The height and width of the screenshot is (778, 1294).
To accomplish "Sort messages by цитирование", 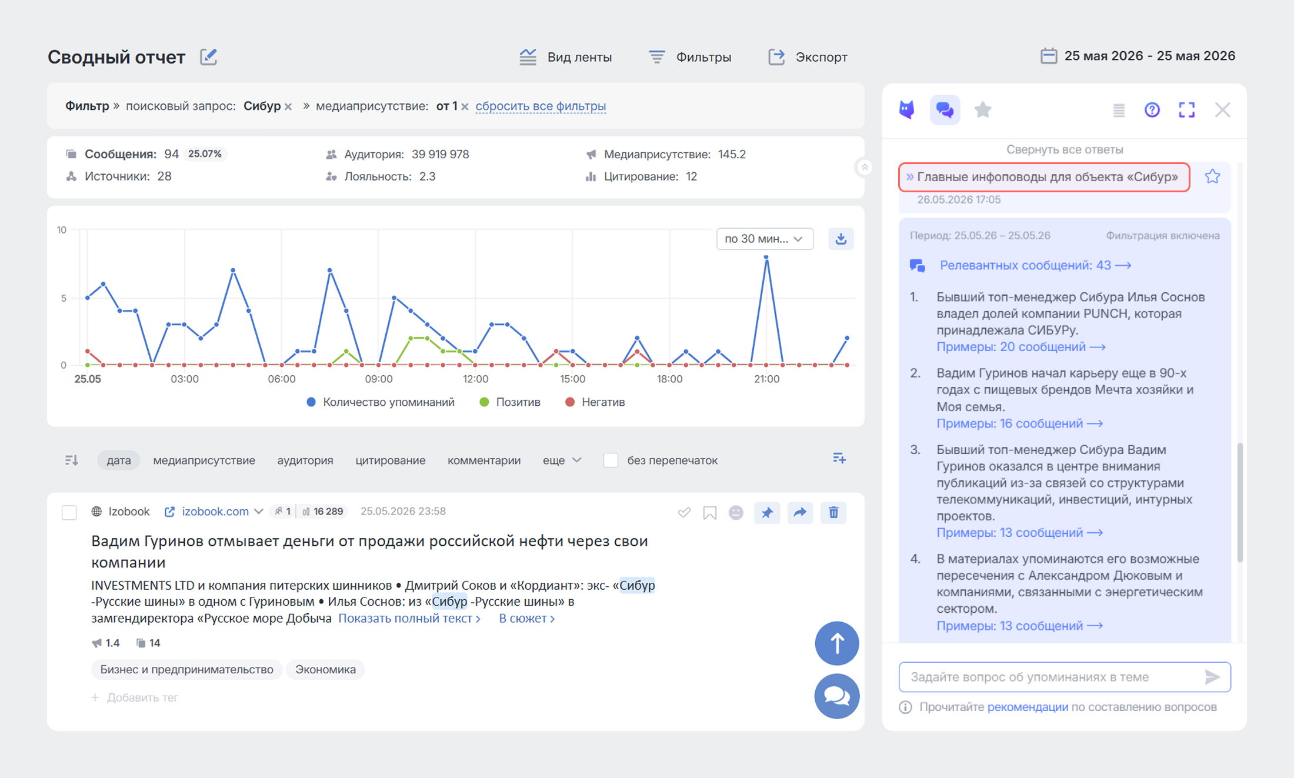I will click(x=391, y=460).
